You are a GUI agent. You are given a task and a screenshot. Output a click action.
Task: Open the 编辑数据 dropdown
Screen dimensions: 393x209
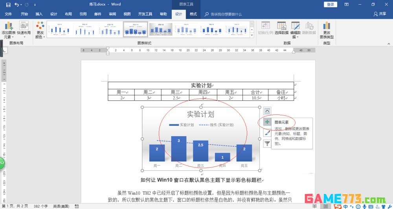295,30
